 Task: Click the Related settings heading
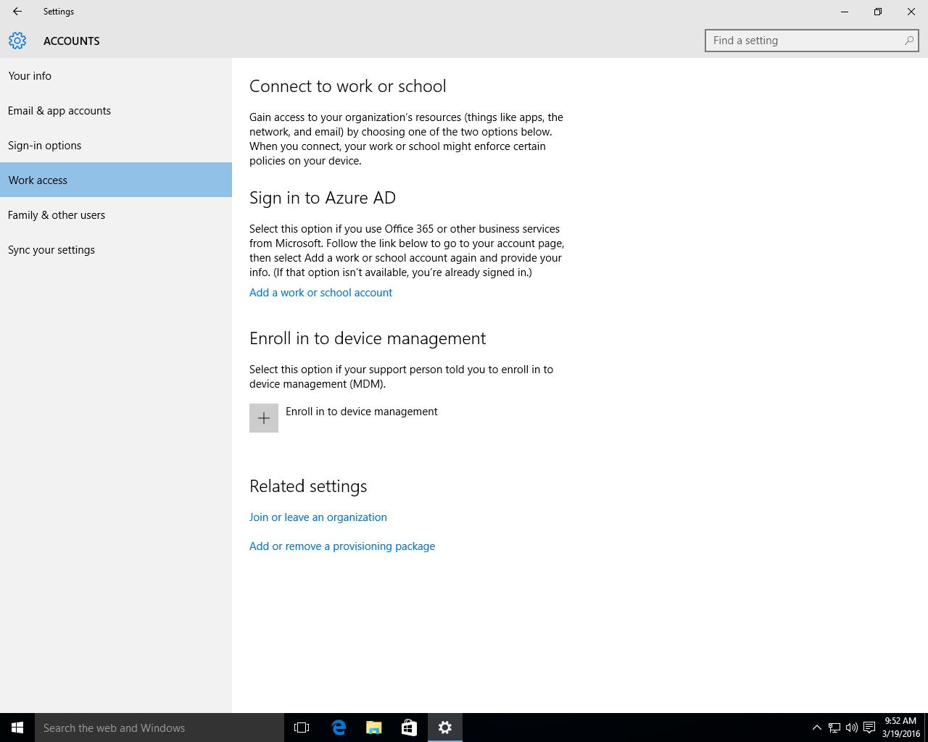point(308,486)
